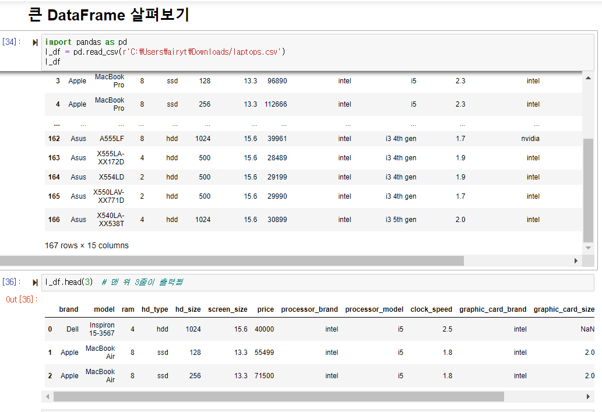The width and height of the screenshot is (602, 412).
Task: Click right arrow of head(3) output scrollbar
Action: coord(588,397)
